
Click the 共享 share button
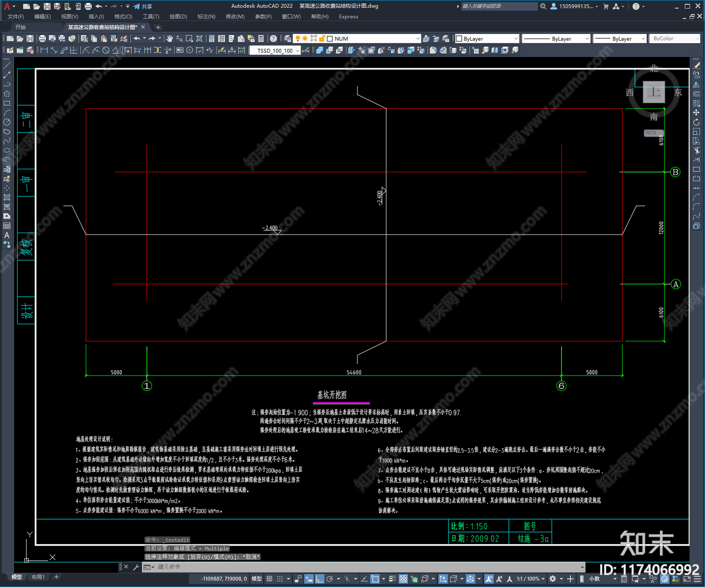[143, 6]
